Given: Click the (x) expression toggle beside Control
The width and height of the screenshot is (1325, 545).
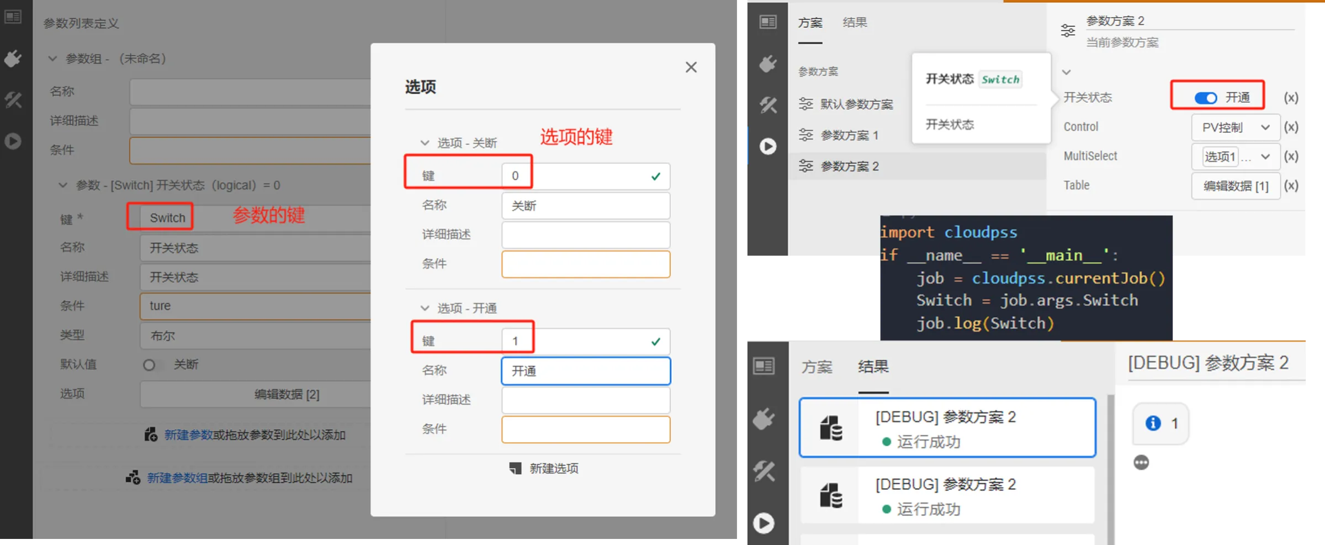Looking at the screenshot, I should coord(1291,127).
